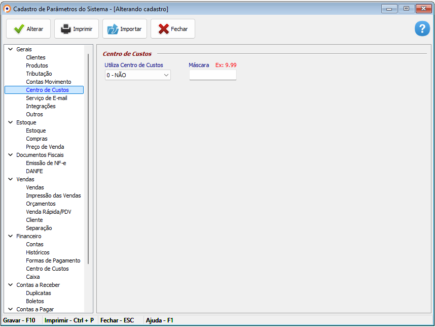Click the printer Imprimir icon
Screen dimensions: 435x327
66,29
